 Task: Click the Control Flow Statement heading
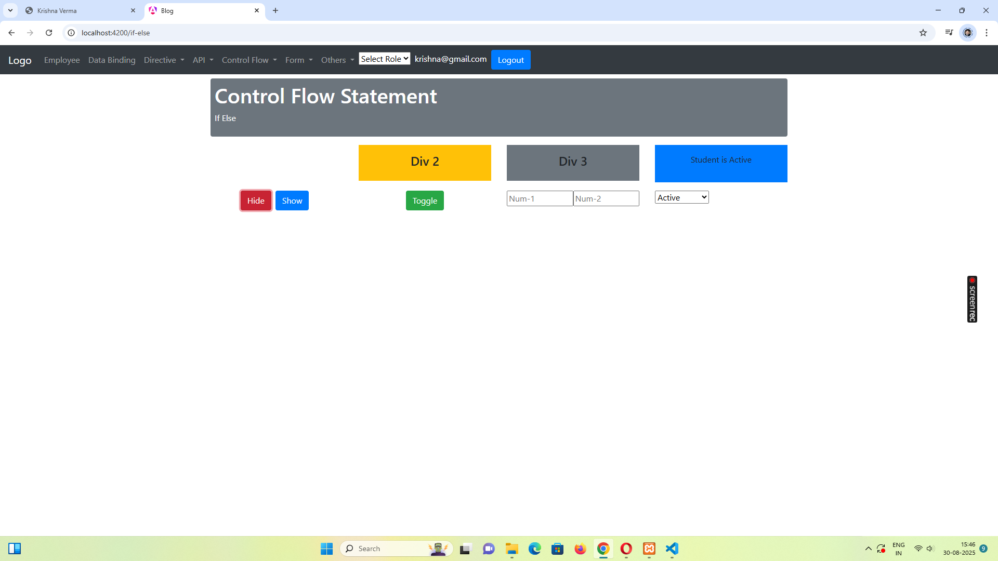pyautogui.click(x=326, y=97)
